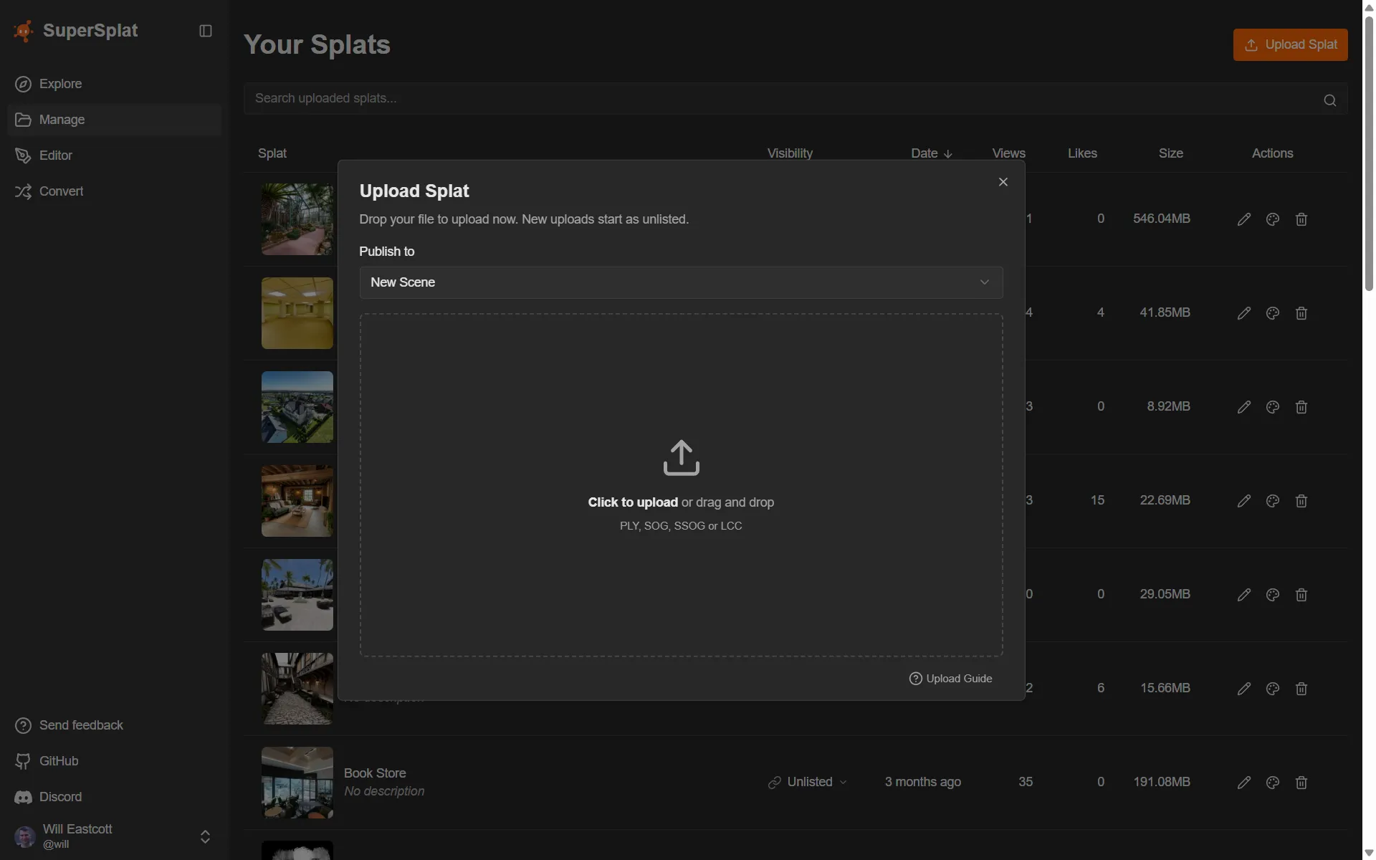The height and width of the screenshot is (860, 1376).
Task: Click the Size column header
Action: (1171, 153)
